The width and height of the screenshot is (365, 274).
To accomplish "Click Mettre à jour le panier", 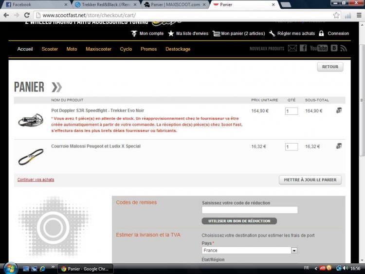I will (x=310, y=180).
